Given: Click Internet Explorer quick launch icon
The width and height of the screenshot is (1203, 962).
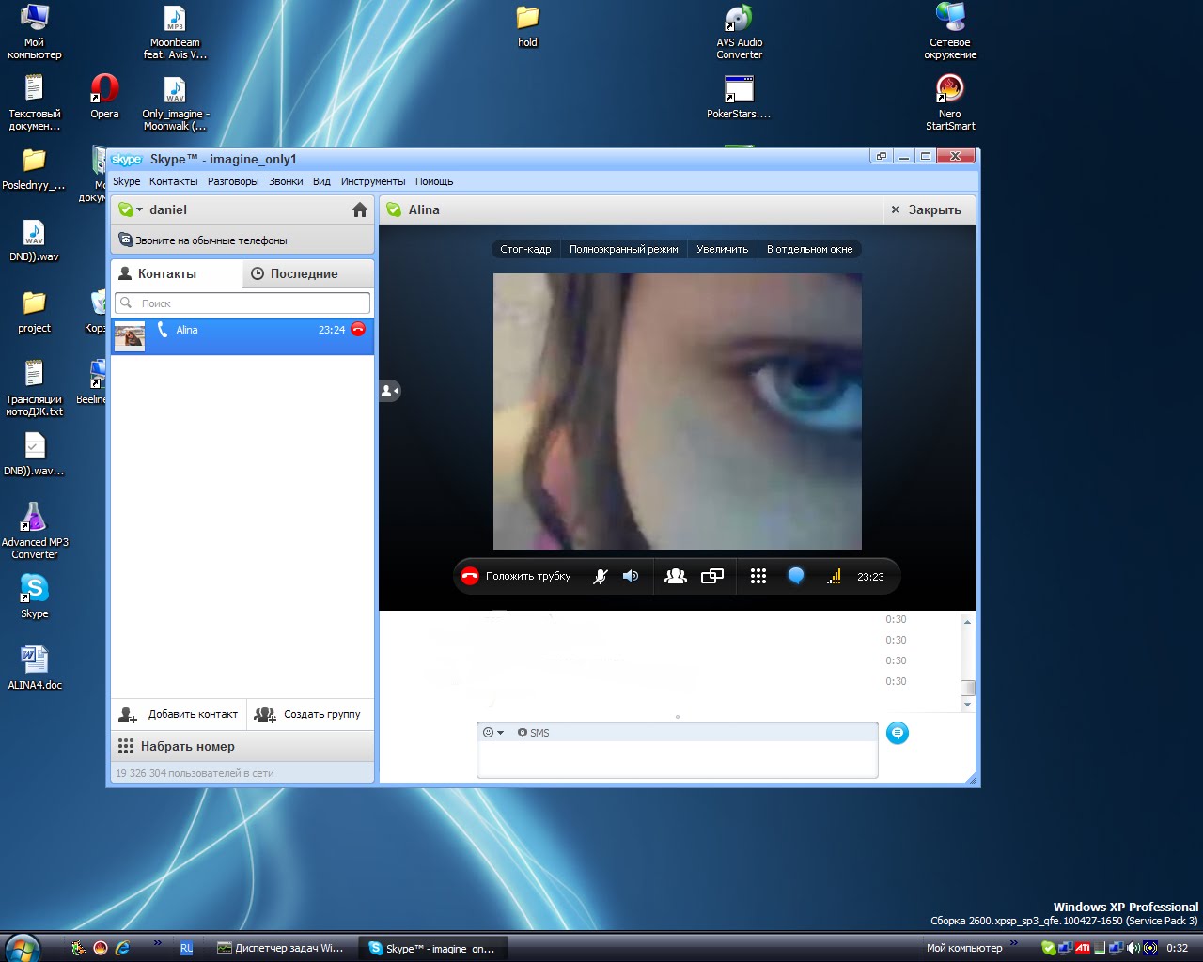Looking at the screenshot, I should (122, 948).
